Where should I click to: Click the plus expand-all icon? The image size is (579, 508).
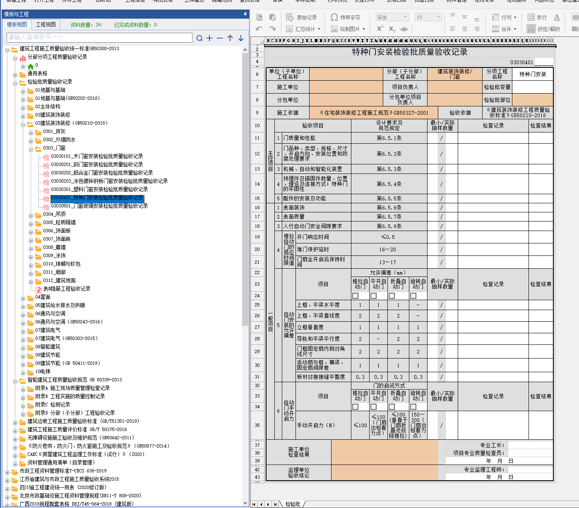209,38
